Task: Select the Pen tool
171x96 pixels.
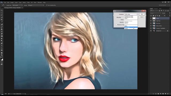Action: tap(2, 43)
